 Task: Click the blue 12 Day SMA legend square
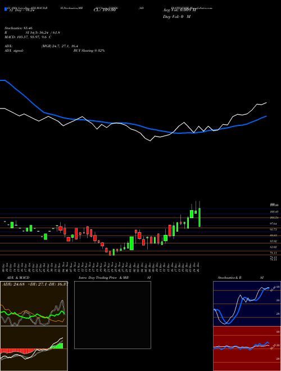(x=6, y=10)
